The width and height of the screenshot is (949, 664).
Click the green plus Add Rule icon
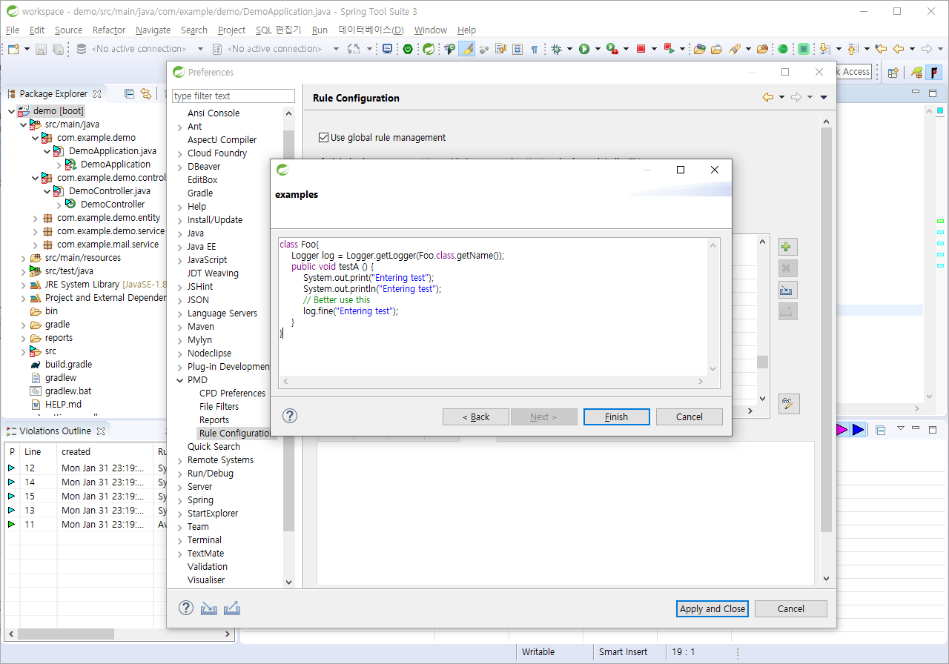pos(787,247)
